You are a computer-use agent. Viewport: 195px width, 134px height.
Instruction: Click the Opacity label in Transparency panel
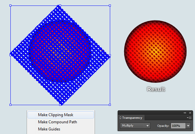click(x=163, y=126)
